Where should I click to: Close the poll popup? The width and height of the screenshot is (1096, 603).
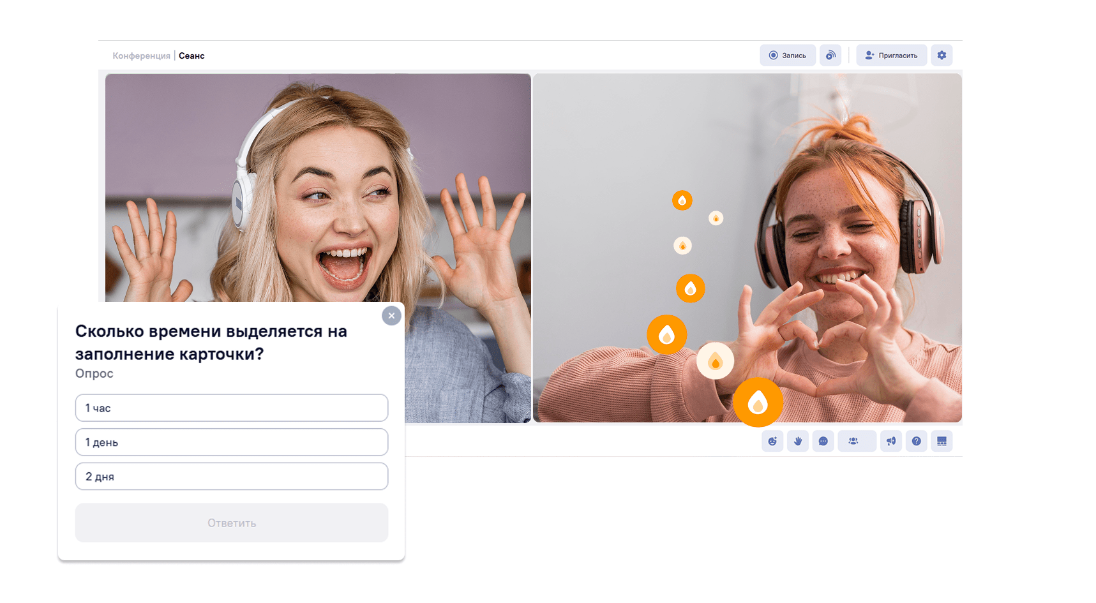[x=391, y=316]
